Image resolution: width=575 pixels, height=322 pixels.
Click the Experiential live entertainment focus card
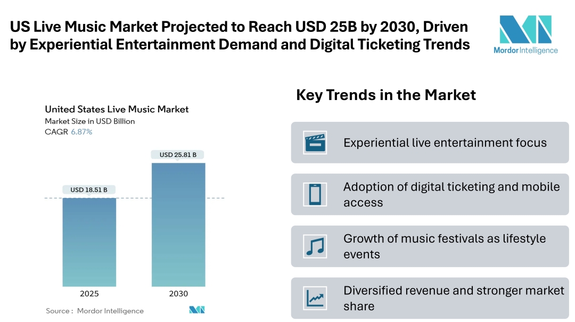[x=429, y=143]
